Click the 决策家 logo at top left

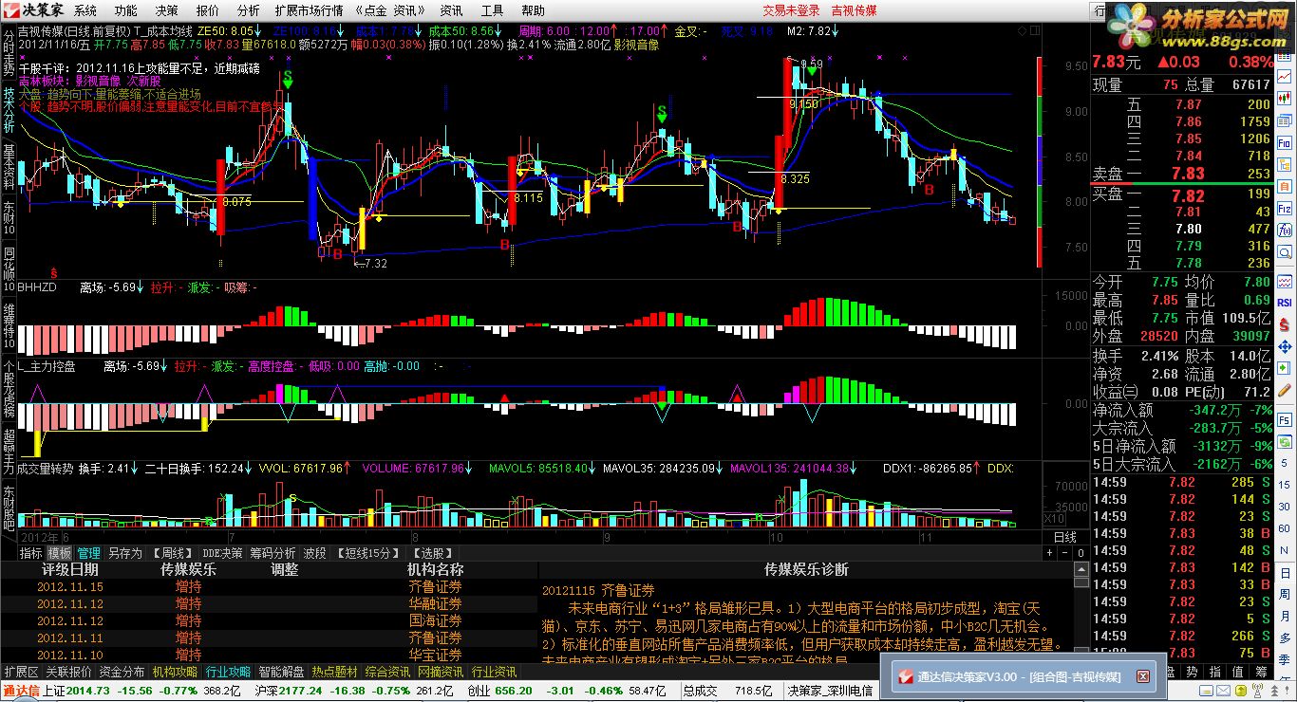pyautogui.click(x=33, y=10)
